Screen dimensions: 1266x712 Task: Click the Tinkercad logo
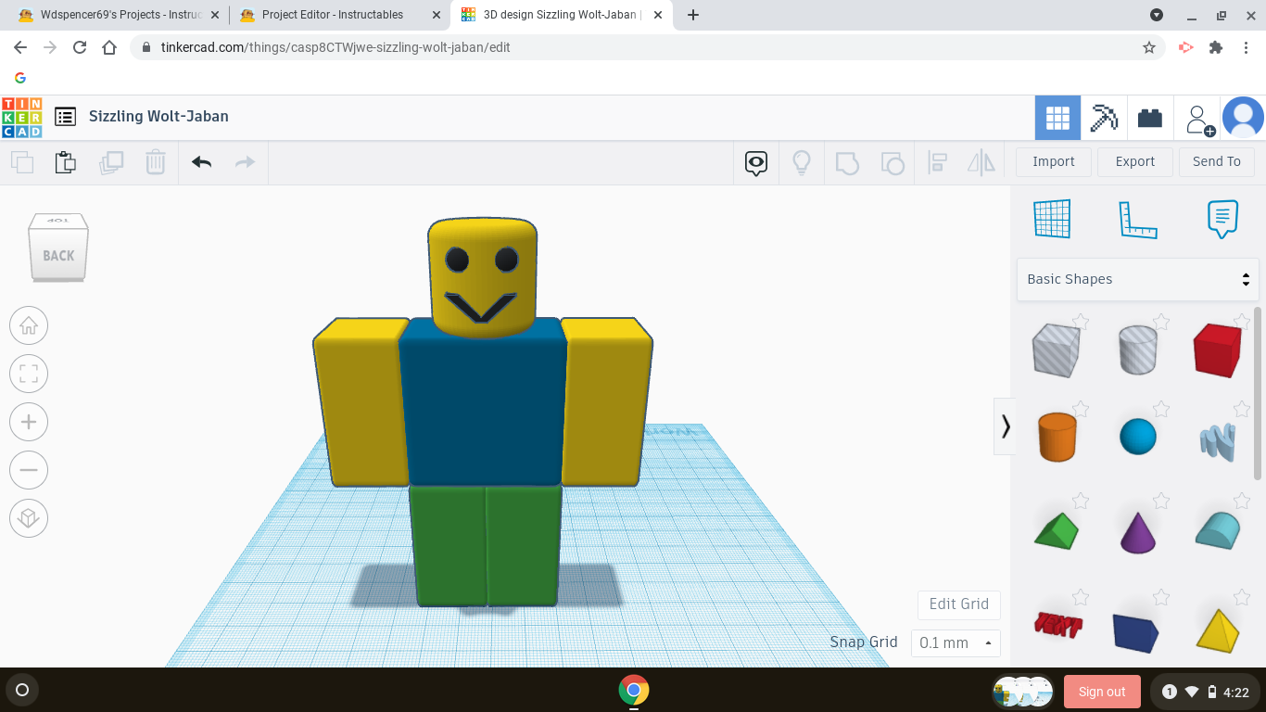click(21, 117)
